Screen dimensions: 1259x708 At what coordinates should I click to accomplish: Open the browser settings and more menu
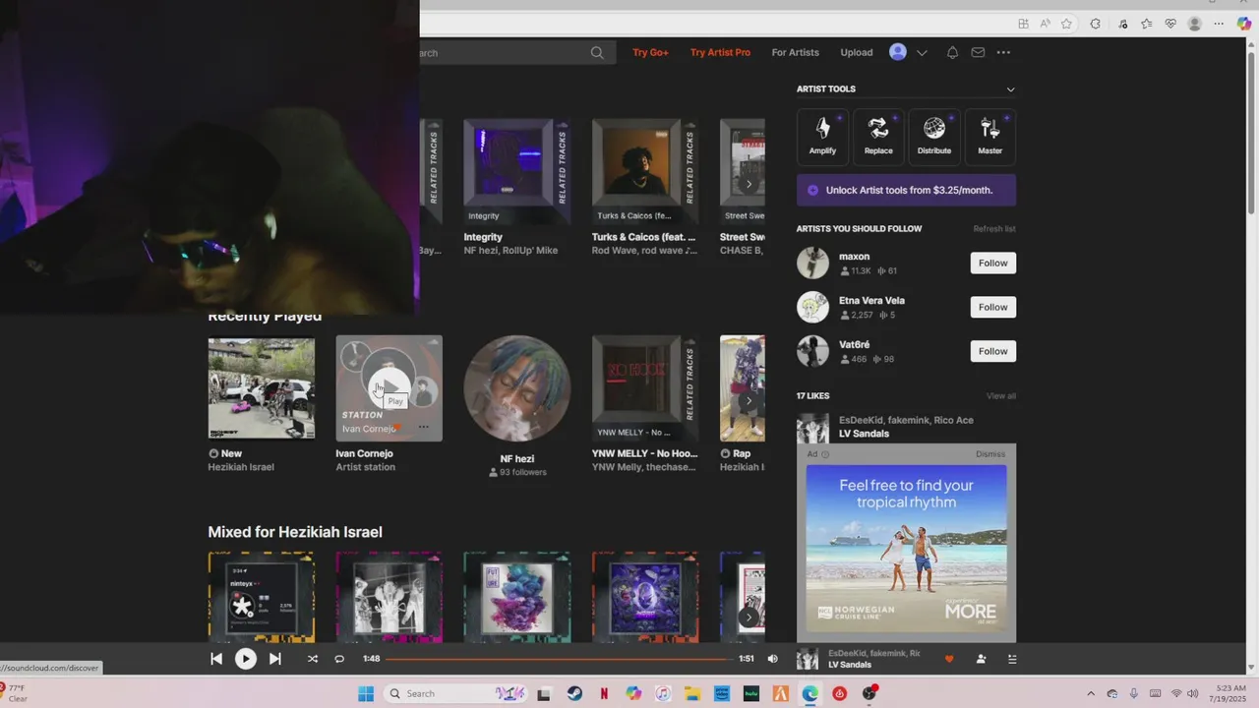pos(1219,24)
